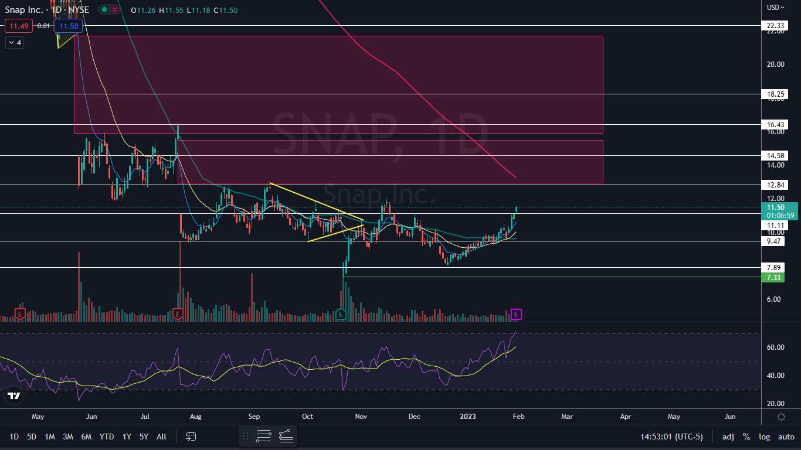Click the 2023 label on time axis

pyautogui.click(x=468, y=417)
